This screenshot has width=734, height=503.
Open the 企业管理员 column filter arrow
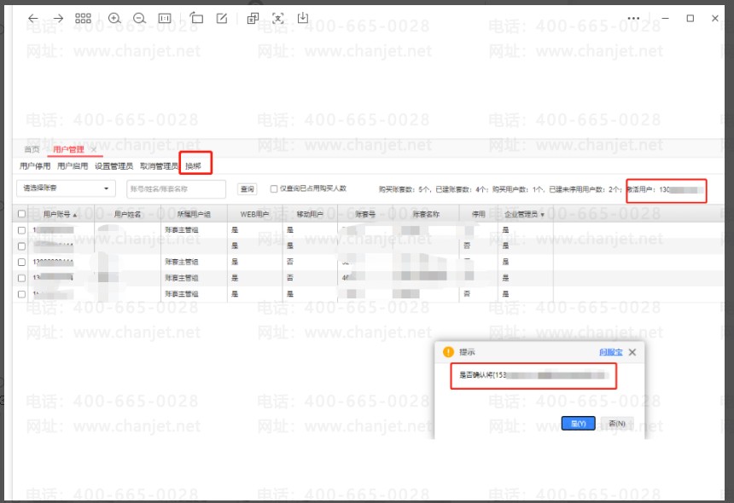(x=542, y=215)
